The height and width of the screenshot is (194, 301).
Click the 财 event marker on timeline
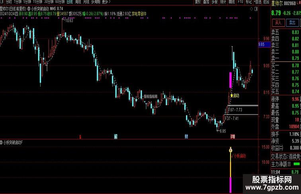coord(186,137)
